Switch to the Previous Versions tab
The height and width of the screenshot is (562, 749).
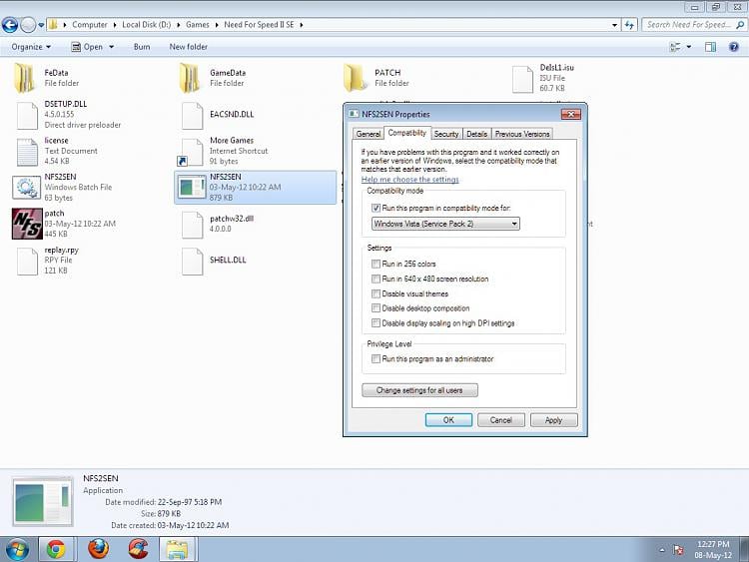tap(522, 134)
